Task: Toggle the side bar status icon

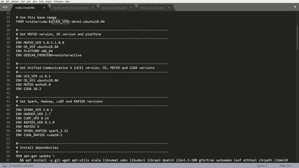Action: [x=5, y=166]
